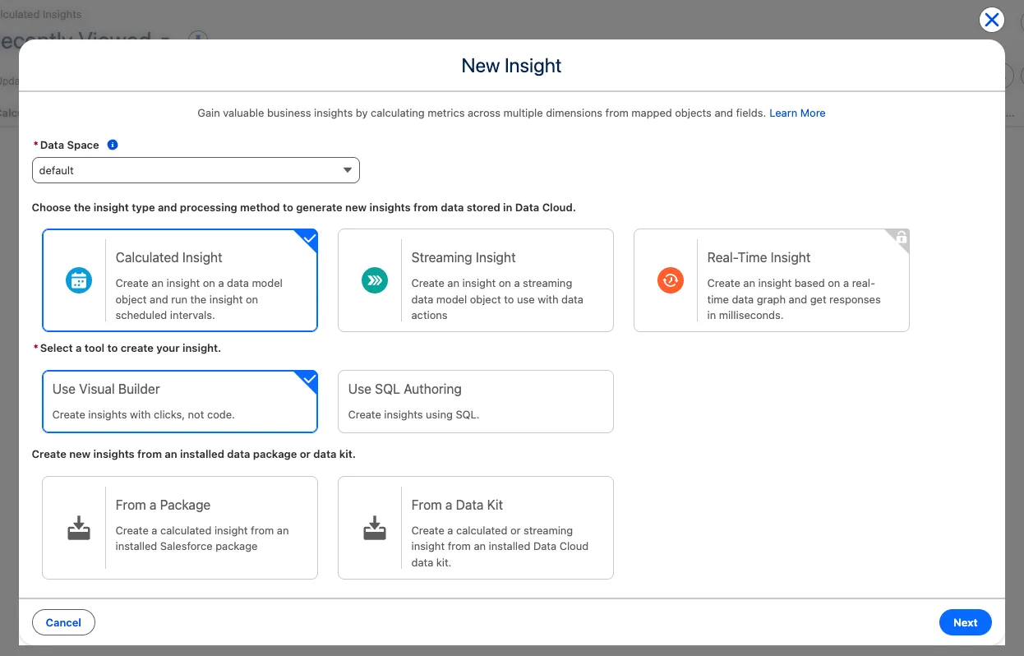The width and height of the screenshot is (1024, 656).
Task: Click the Data Space info icon
Action: tap(113, 145)
